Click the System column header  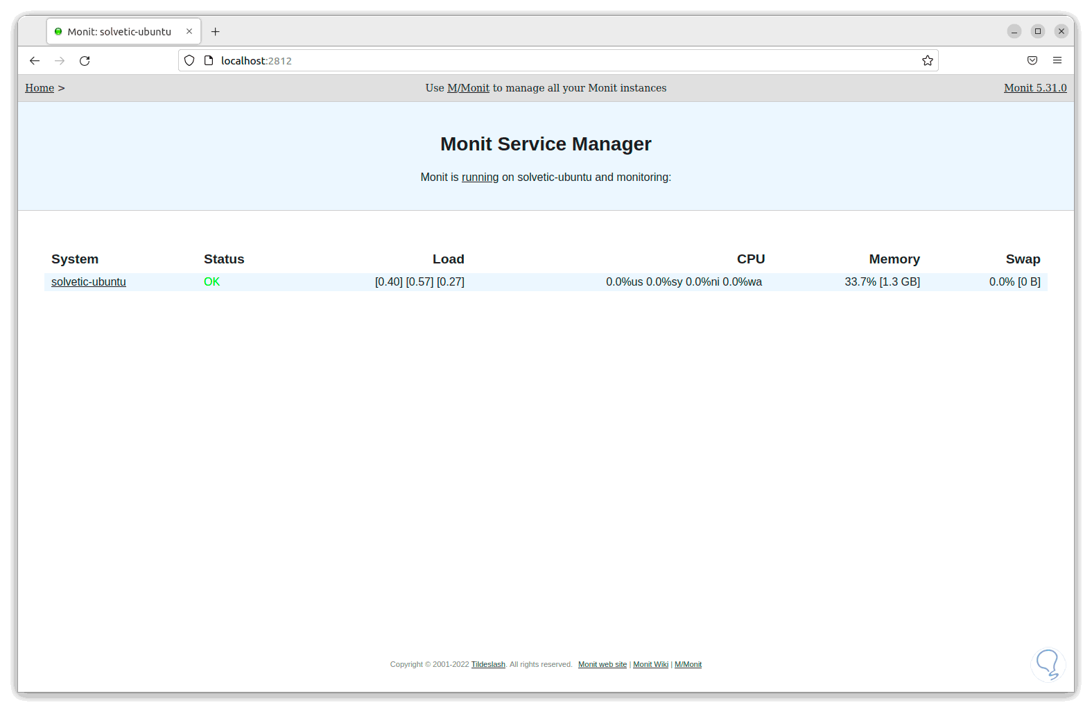click(x=75, y=259)
